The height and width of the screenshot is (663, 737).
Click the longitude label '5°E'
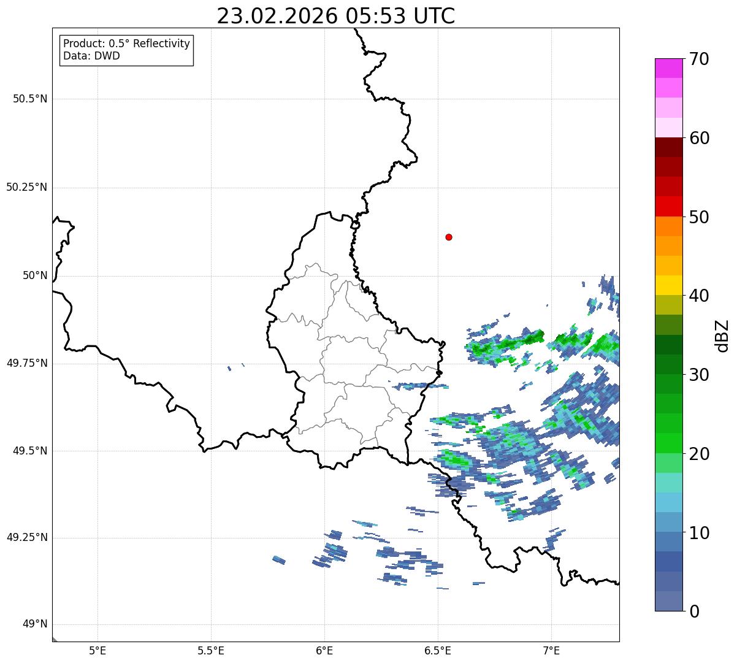click(x=97, y=651)
